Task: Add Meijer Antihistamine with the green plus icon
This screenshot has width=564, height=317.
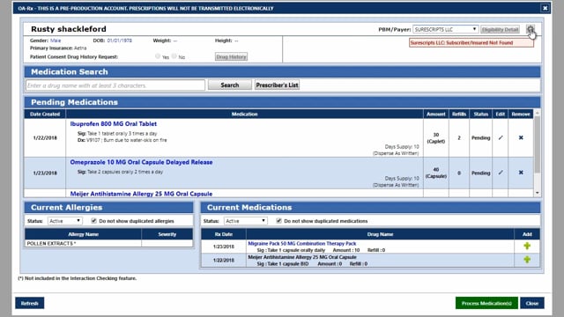Action: [x=527, y=260]
